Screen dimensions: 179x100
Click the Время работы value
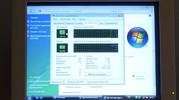[107, 66]
